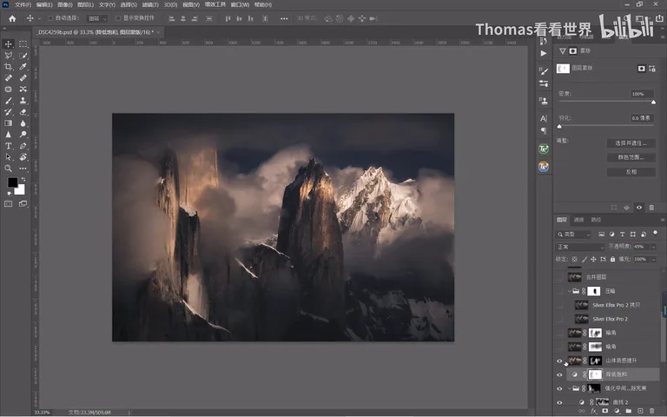
Task: Create new adjustment layer icon
Action: point(617,411)
